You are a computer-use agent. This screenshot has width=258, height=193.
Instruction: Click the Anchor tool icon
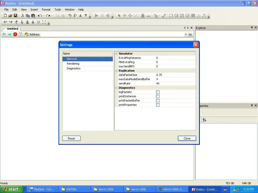click(148, 16)
